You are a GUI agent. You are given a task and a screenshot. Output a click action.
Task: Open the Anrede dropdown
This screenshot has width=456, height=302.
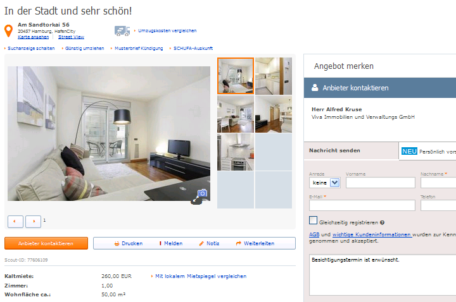pyautogui.click(x=324, y=183)
